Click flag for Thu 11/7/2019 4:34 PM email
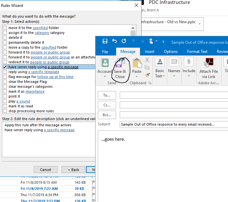The width and height of the screenshot is (228, 202). 94,195
